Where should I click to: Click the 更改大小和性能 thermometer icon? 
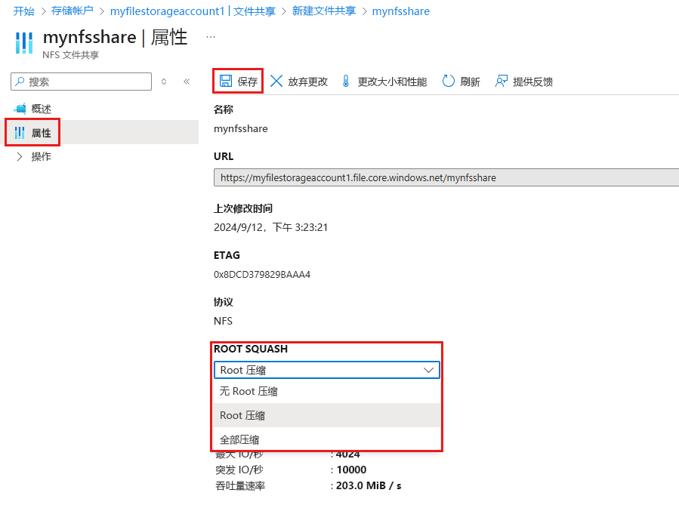tap(346, 81)
